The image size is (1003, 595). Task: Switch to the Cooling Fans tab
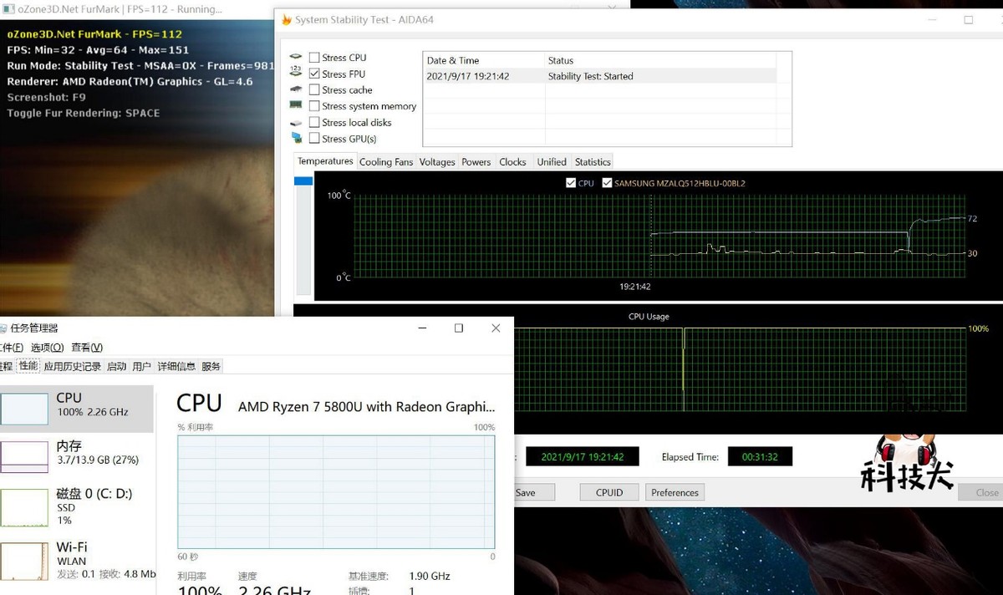point(386,162)
